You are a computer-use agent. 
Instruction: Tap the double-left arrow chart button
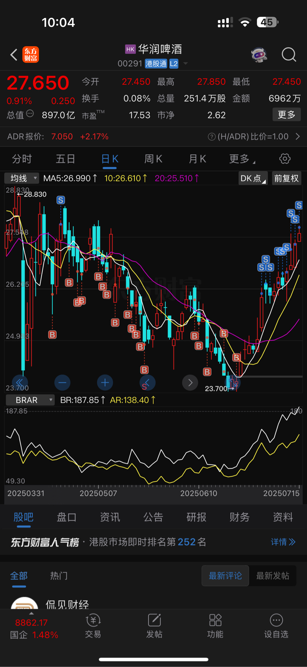(20, 382)
